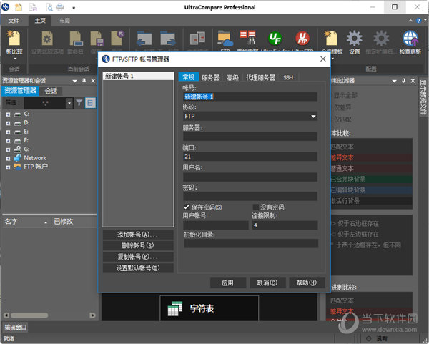Image resolution: width=429 pixels, height=344 pixels.
Task: Open quick access toolbar customize arrow
Action: [74, 7]
